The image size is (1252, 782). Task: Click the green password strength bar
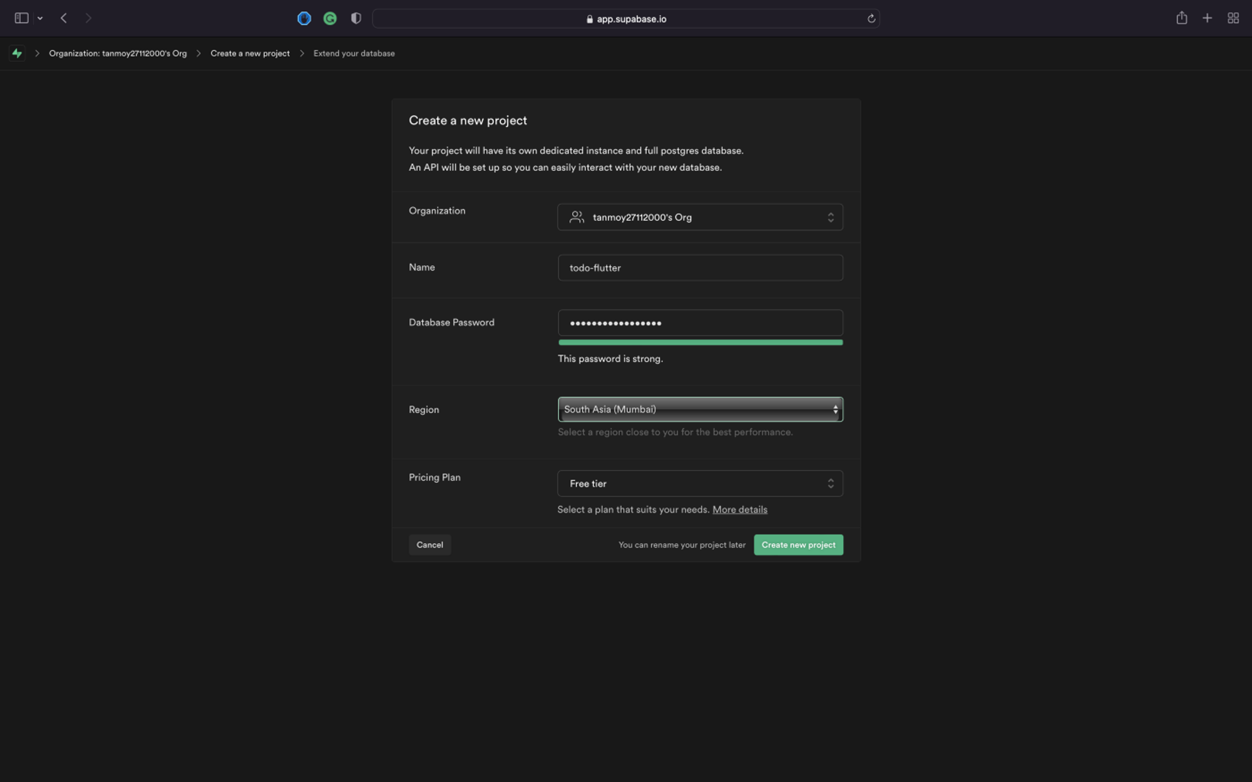[x=700, y=342]
